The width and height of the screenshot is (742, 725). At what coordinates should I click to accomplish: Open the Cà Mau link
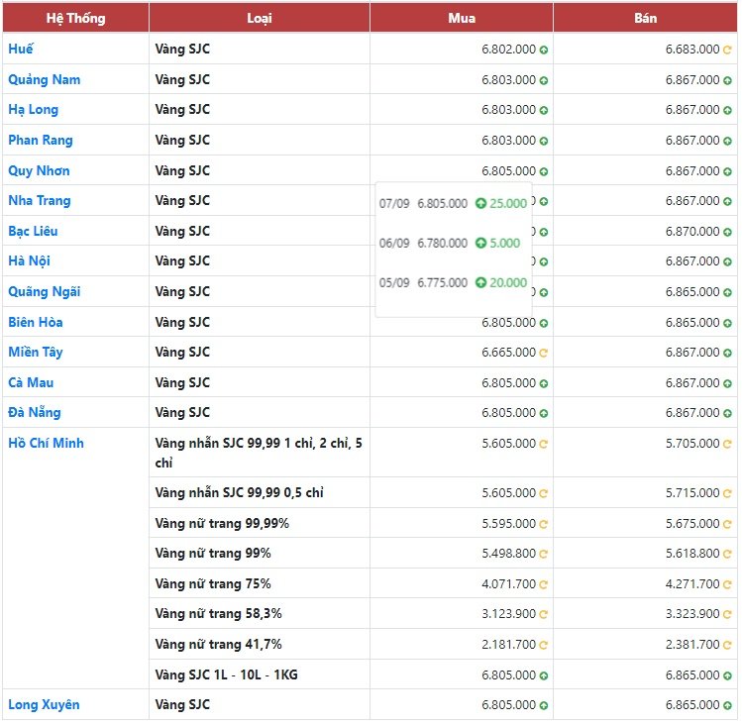coord(31,382)
